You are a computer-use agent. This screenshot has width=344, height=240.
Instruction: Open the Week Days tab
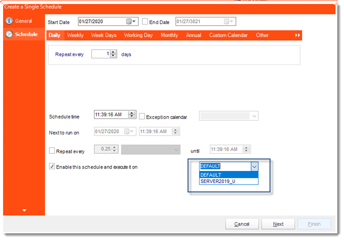pos(104,35)
